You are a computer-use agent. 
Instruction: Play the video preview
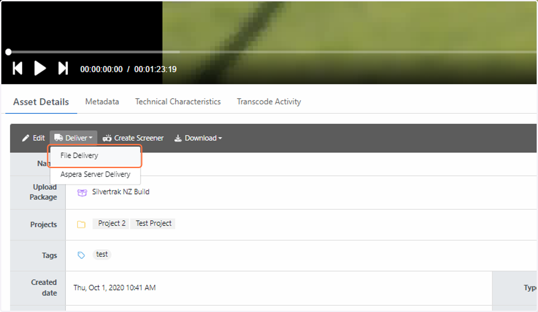point(40,68)
